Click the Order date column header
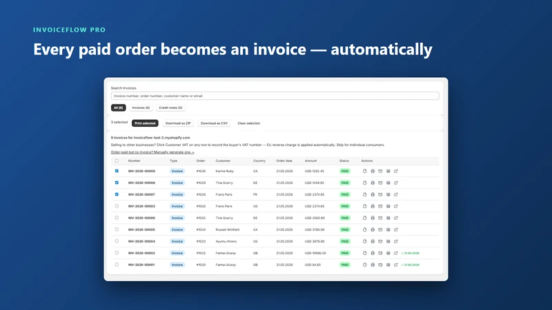 coord(284,161)
